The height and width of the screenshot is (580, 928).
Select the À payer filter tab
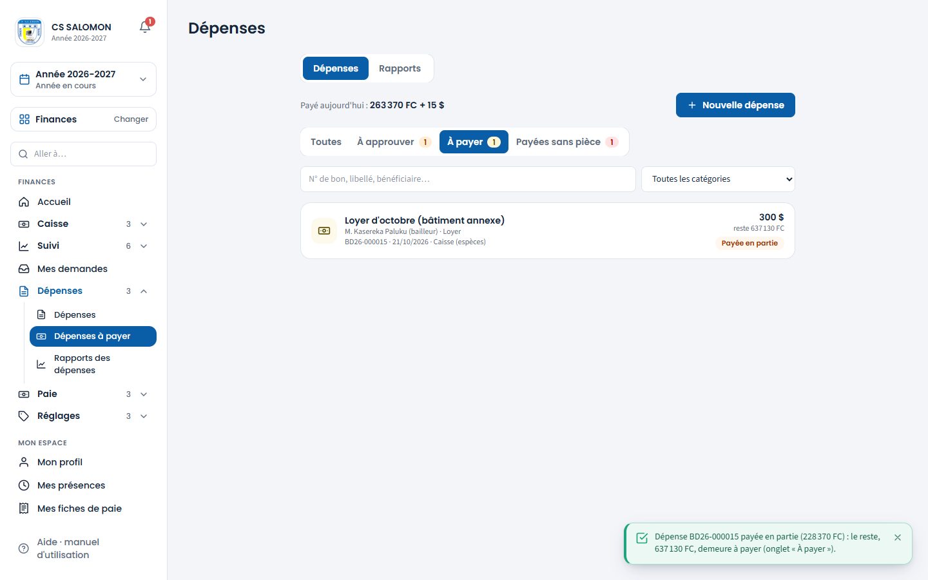474,142
